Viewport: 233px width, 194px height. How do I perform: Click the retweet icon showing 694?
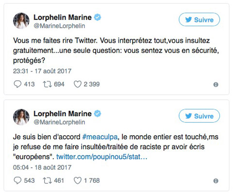[47, 84]
